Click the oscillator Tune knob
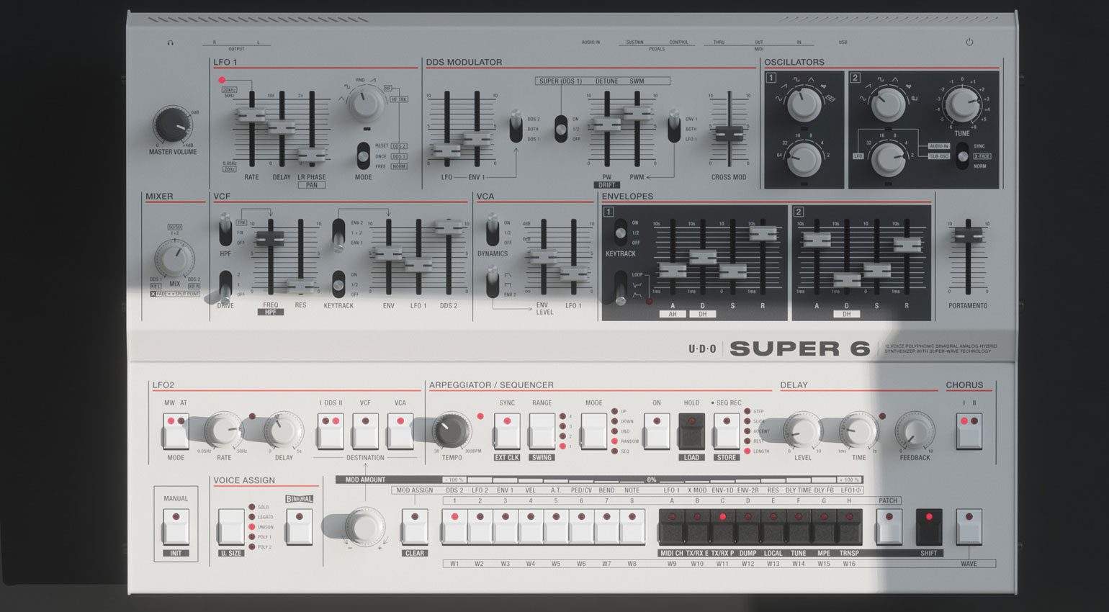The image size is (1109, 612). pyautogui.click(x=962, y=104)
